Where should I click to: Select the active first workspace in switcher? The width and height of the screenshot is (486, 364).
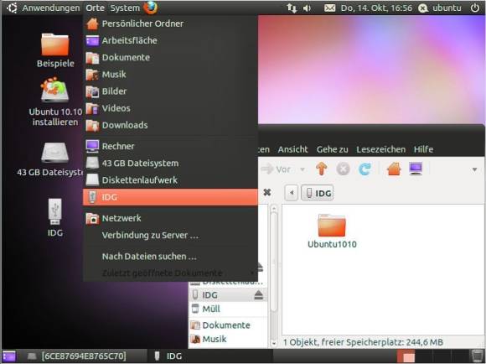(406, 356)
